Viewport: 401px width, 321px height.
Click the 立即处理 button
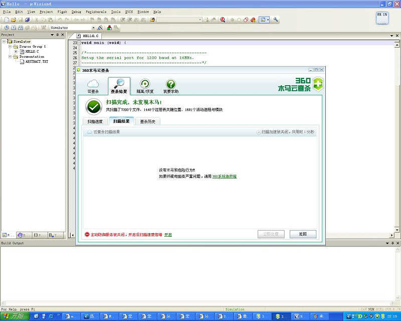pyautogui.click(x=271, y=234)
